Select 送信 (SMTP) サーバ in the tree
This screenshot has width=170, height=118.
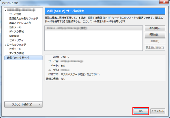click(x=23, y=58)
